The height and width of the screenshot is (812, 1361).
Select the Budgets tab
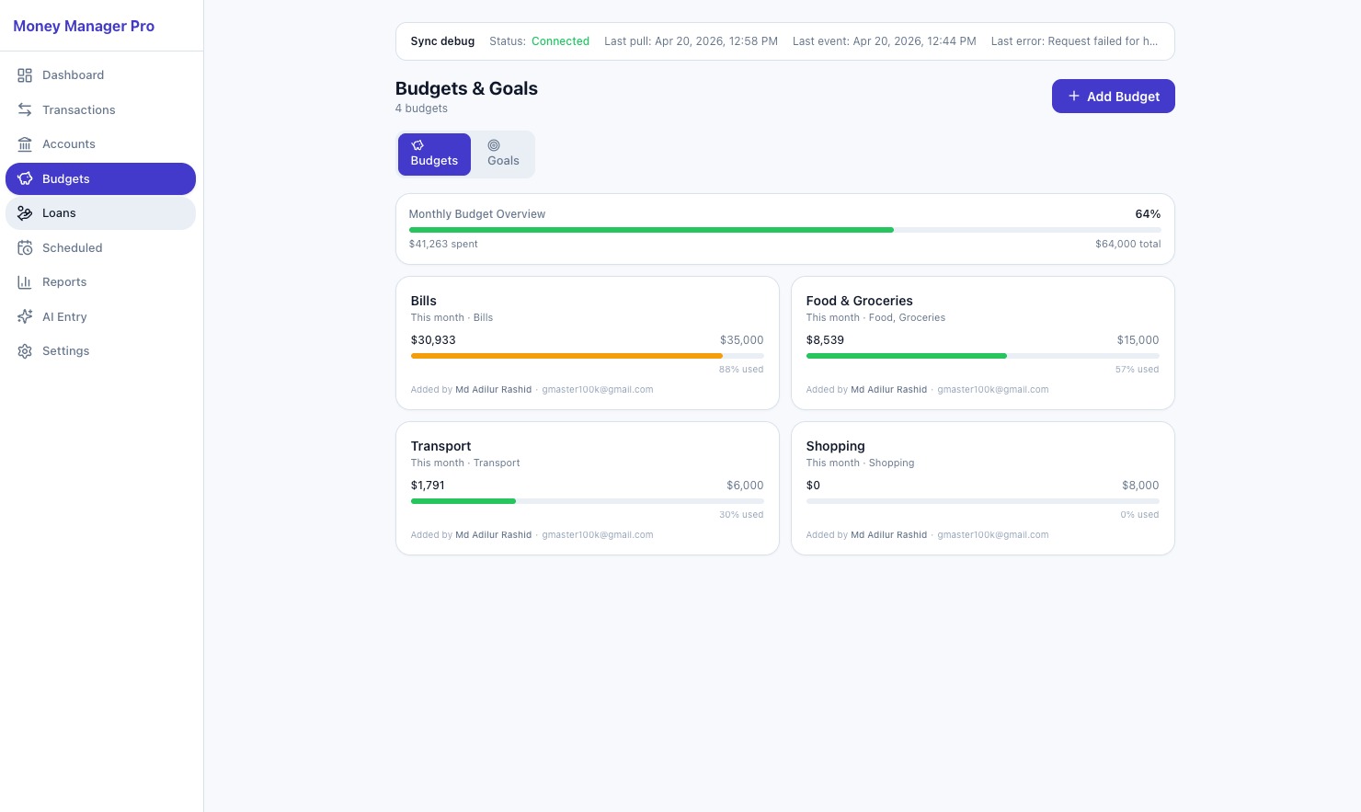[434, 154]
